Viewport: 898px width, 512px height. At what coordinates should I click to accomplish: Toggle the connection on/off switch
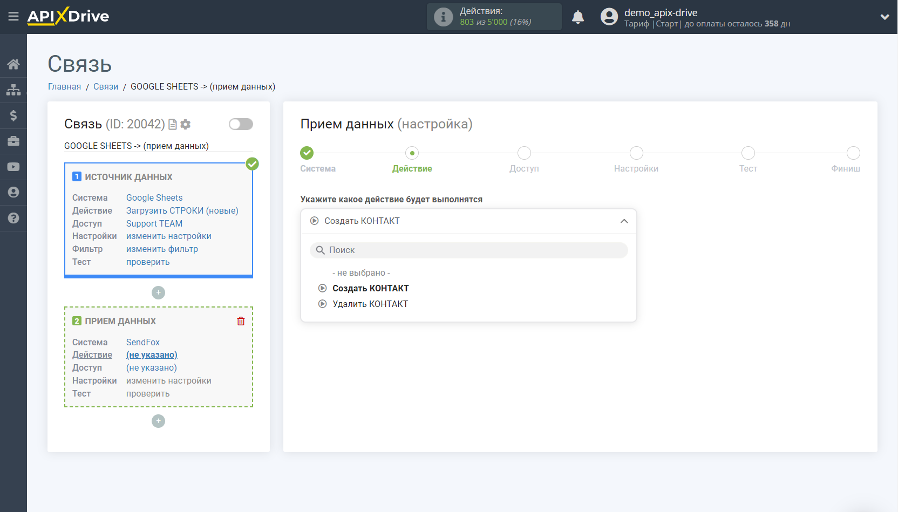241,124
